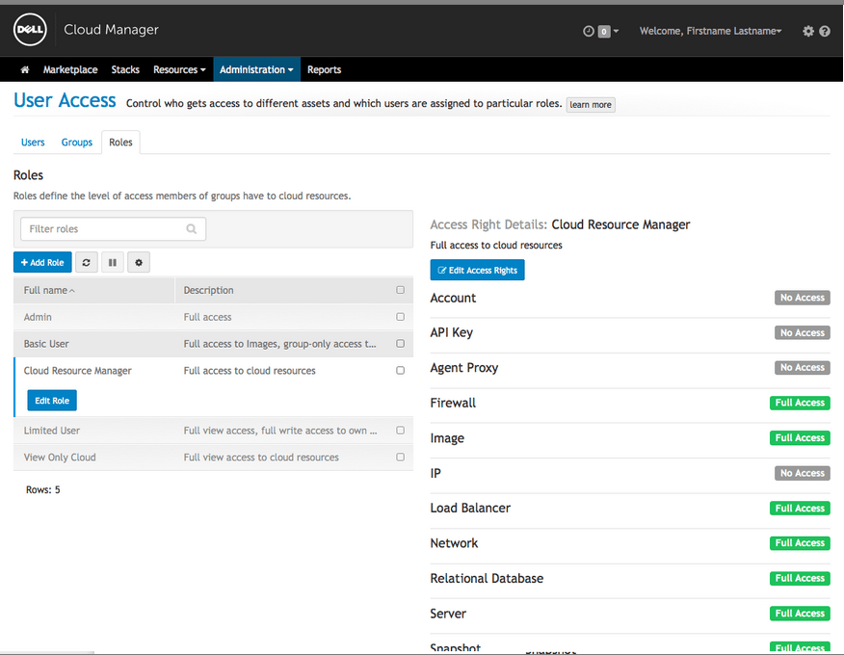Click the columns icon button
Image resolution: width=844 pixels, height=655 pixels.
(113, 263)
